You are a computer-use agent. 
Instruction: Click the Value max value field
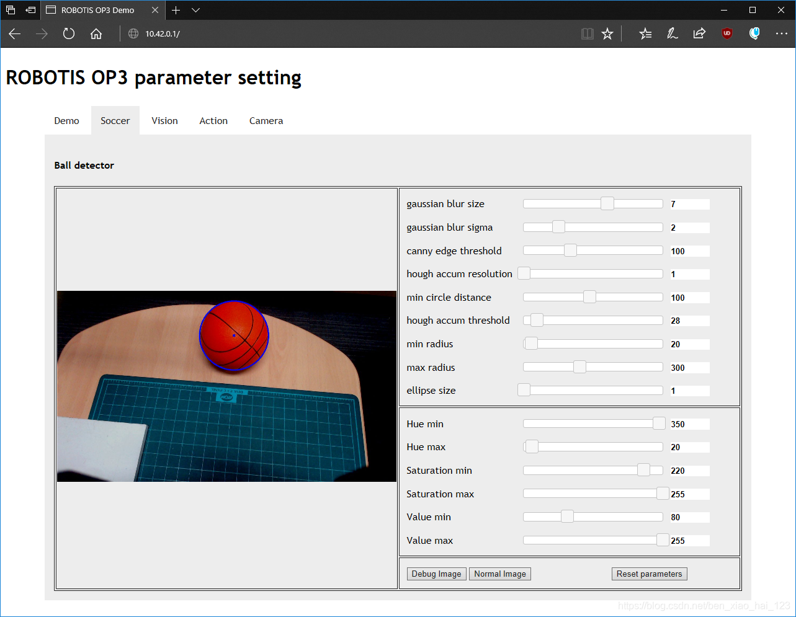click(x=690, y=541)
